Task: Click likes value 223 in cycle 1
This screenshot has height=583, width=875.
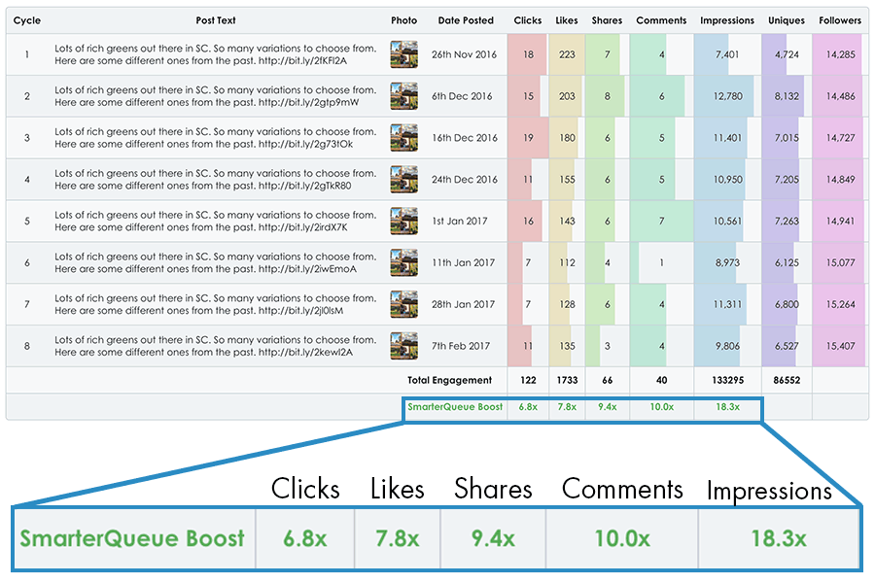Action: click(567, 54)
